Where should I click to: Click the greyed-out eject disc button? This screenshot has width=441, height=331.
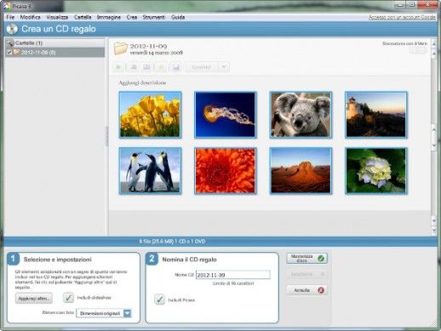pos(306,274)
